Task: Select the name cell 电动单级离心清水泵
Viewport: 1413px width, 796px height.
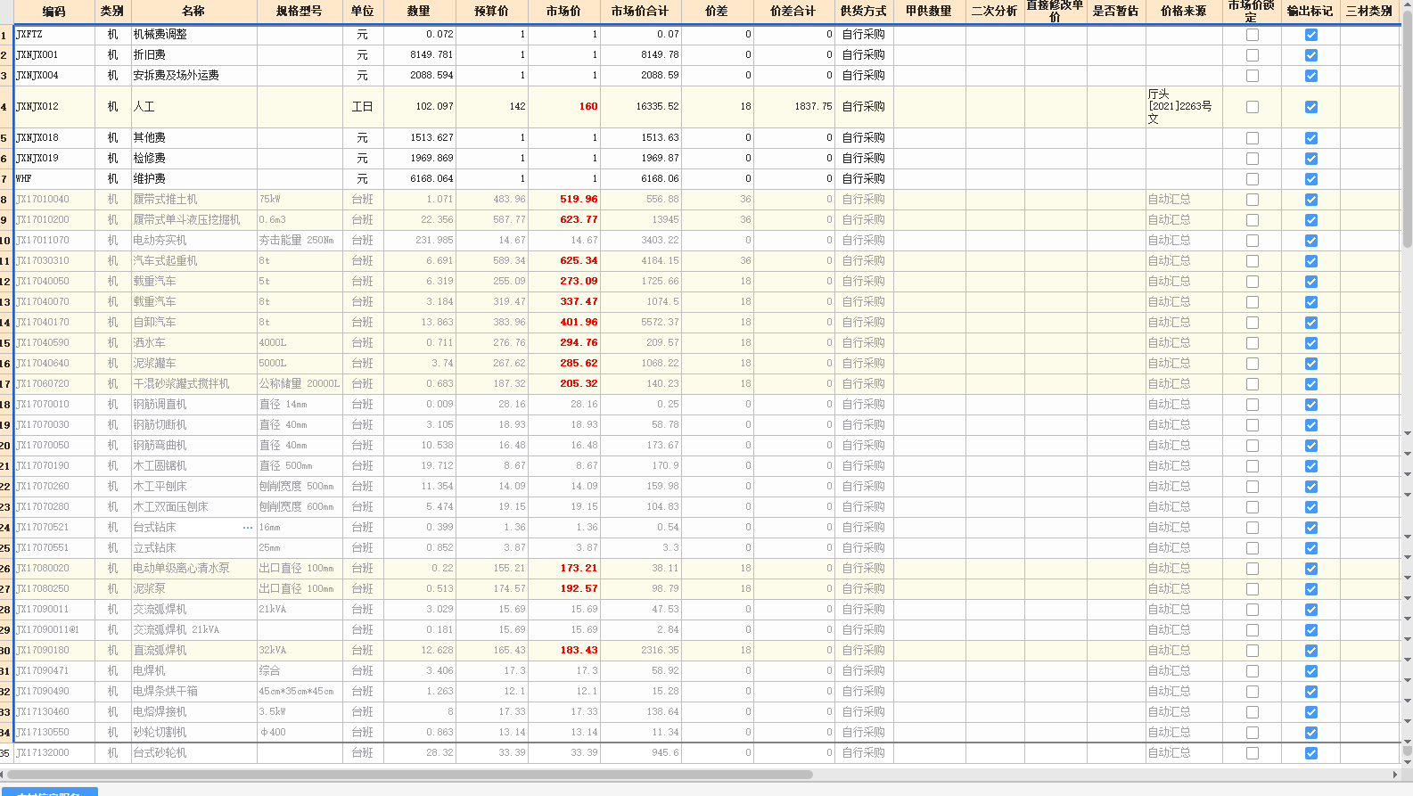Action: click(193, 569)
